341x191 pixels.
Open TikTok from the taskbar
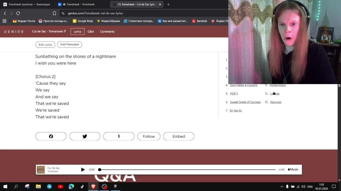82,186
